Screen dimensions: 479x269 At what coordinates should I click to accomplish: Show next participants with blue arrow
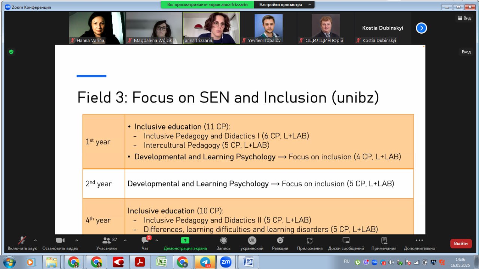[421, 28]
